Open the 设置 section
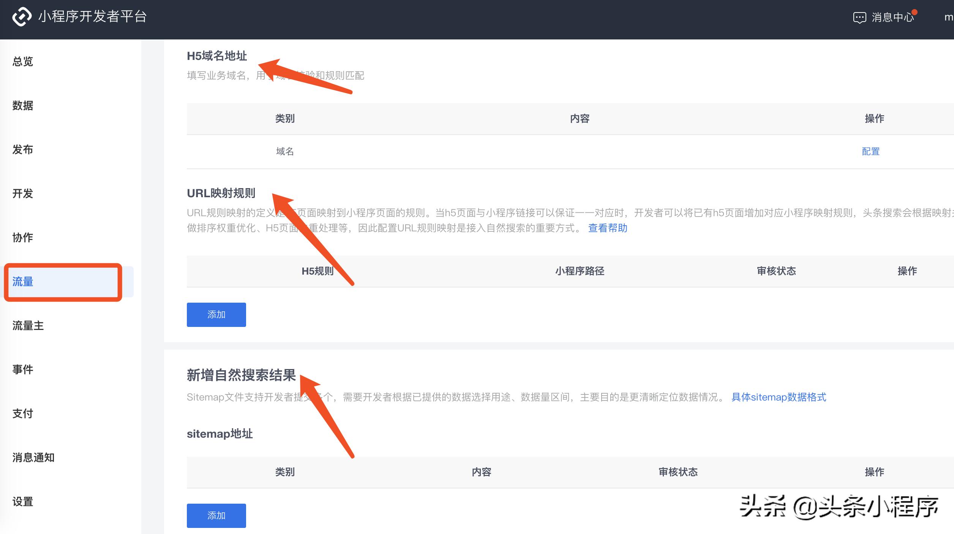 click(x=22, y=501)
